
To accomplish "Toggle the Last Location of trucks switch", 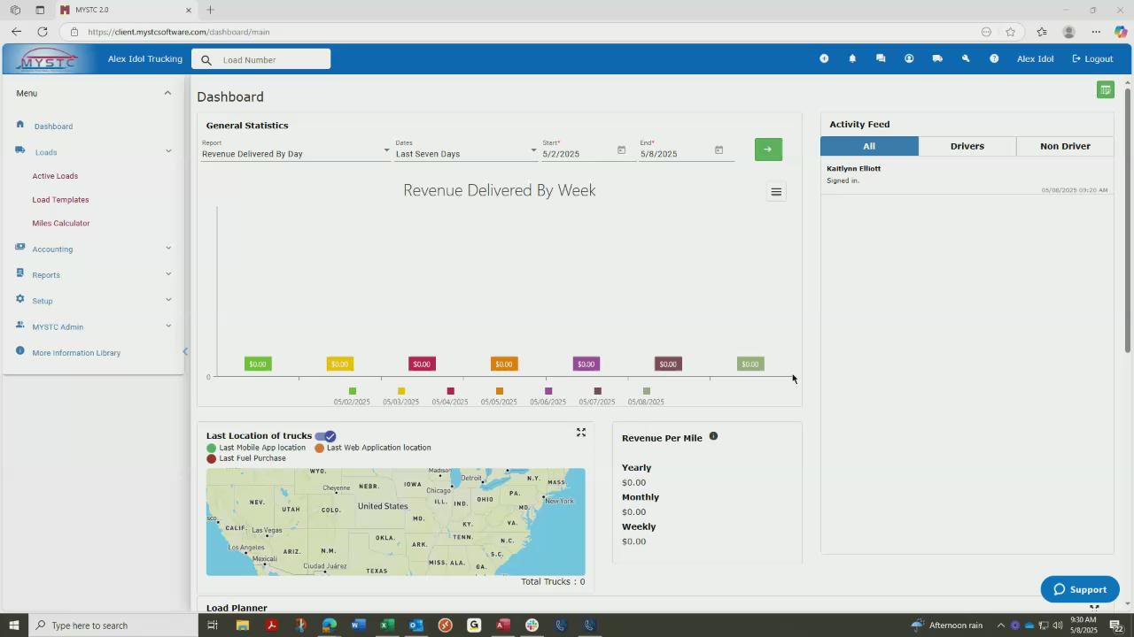I will coord(325,436).
